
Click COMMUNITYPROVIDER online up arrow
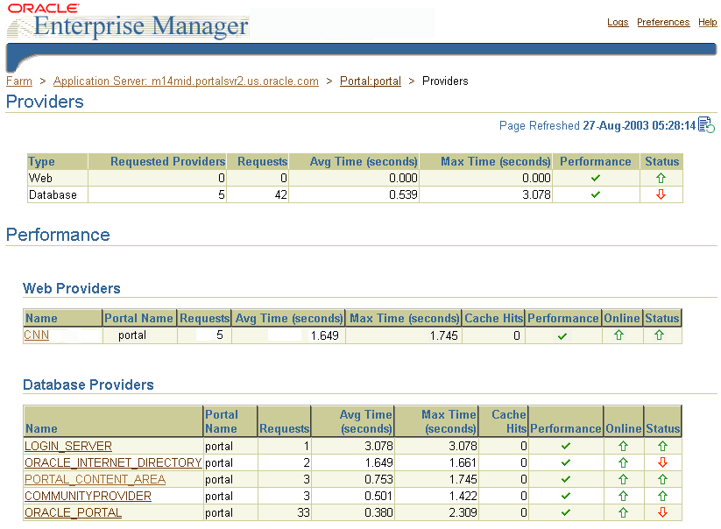coord(623,496)
